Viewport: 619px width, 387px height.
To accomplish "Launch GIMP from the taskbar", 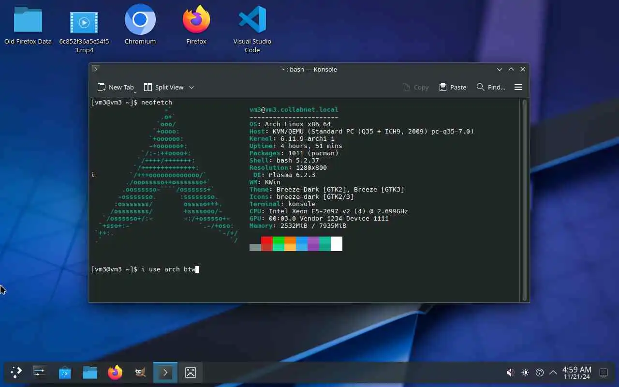I will (140, 372).
